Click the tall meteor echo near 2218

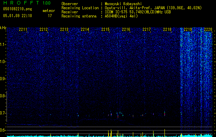click(164, 113)
